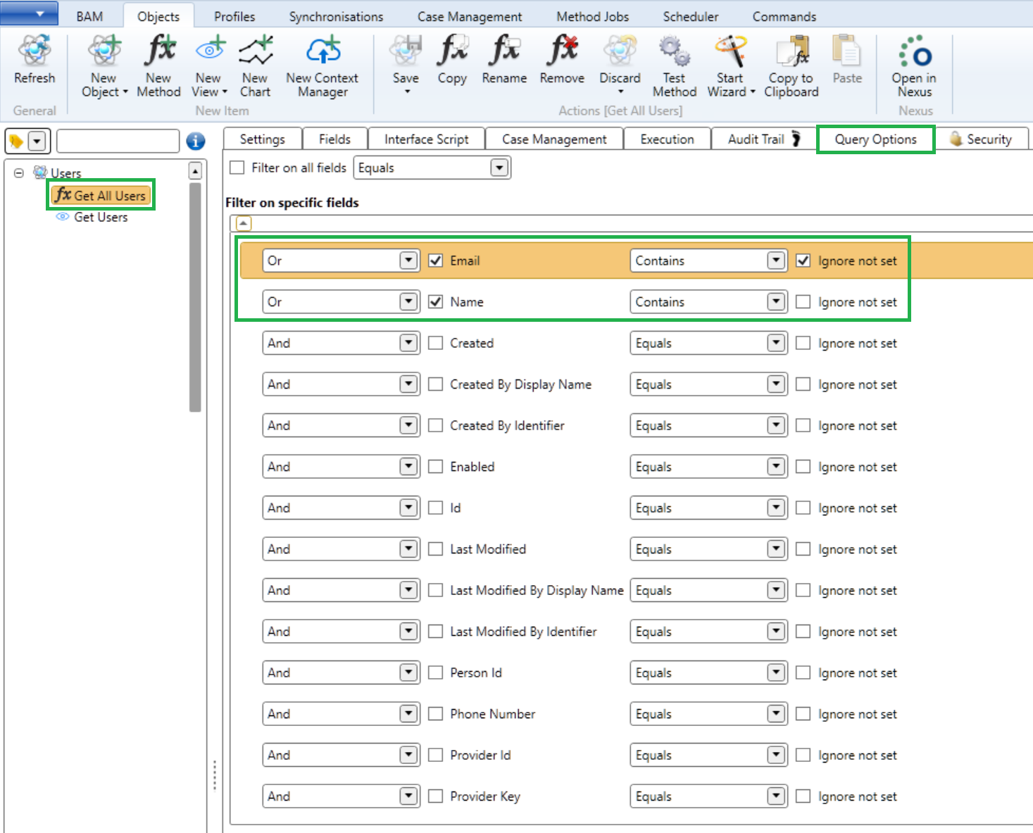The width and height of the screenshot is (1033, 833).
Task: Open the Security tab
Action: [981, 139]
